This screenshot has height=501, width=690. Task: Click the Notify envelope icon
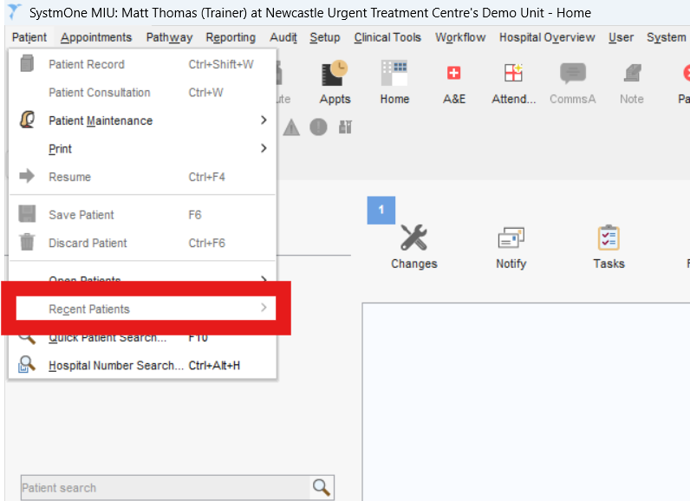point(511,246)
